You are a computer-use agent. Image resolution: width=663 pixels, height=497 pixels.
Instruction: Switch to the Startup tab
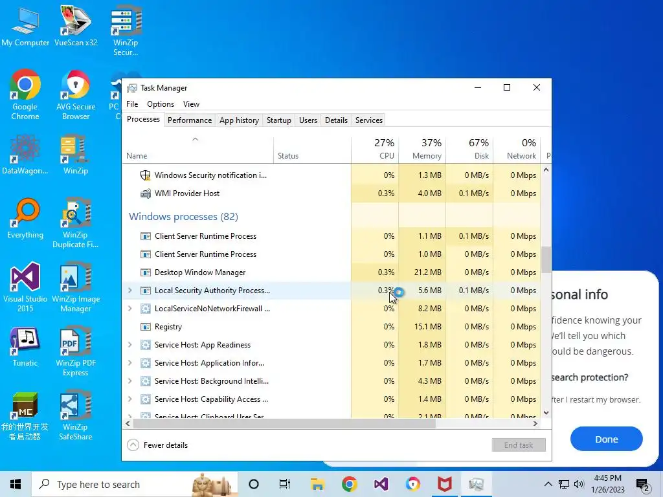pyautogui.click(x=278, y=120)
